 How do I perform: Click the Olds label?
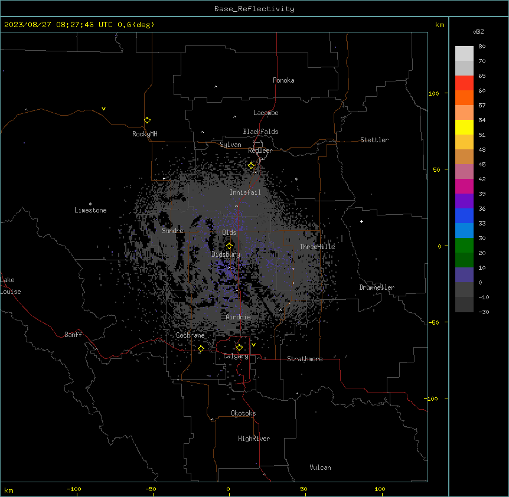point(229,233)
